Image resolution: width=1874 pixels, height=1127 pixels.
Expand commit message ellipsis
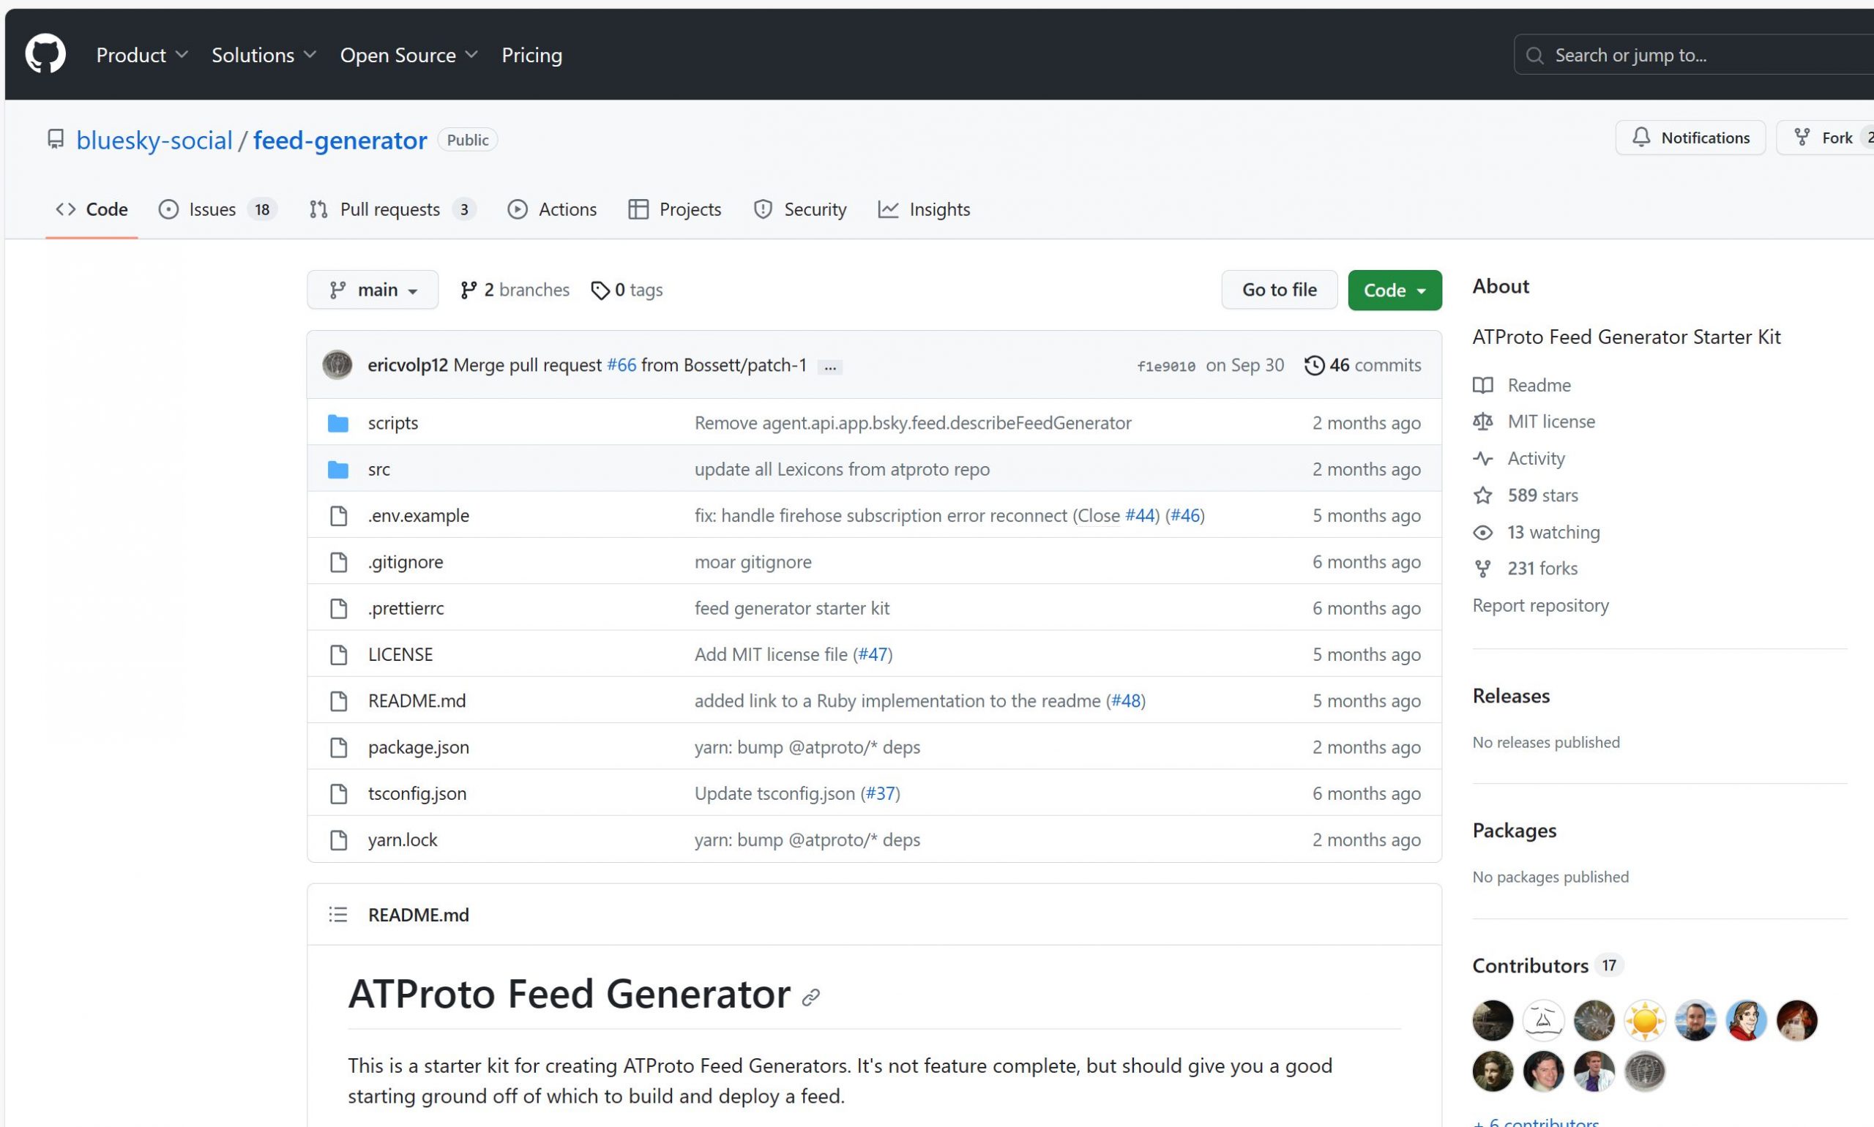click(x=830, y=367)
